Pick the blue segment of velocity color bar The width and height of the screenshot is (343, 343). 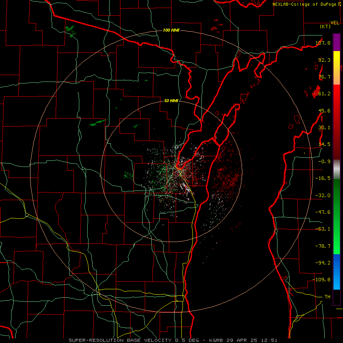tap(337, 272)
